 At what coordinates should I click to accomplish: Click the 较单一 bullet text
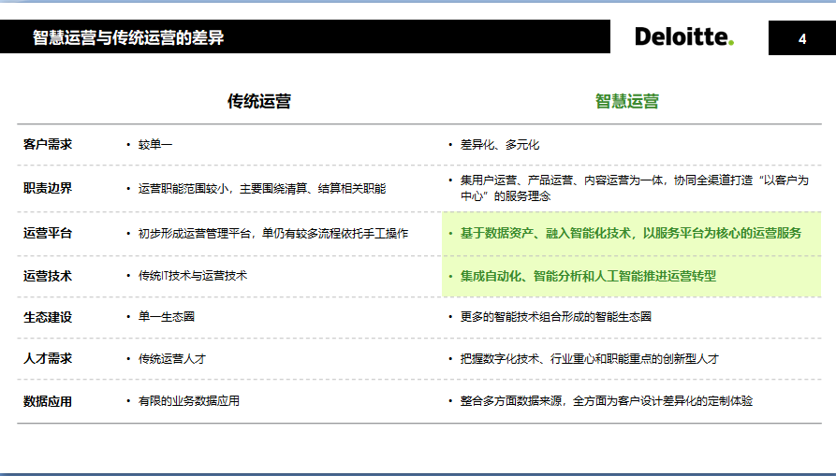pyautogui.click(x=155, y=145)
